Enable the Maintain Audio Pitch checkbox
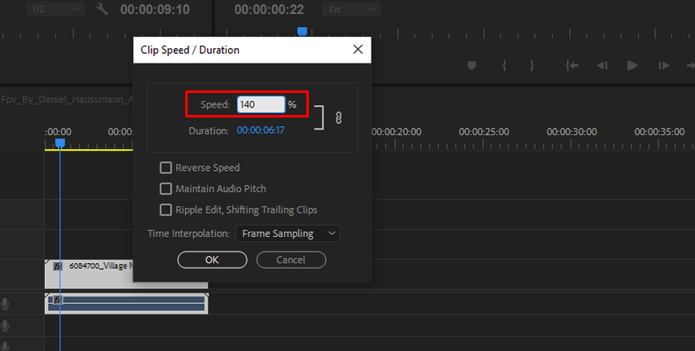This screenshot has height=351, width=695. 165,189
